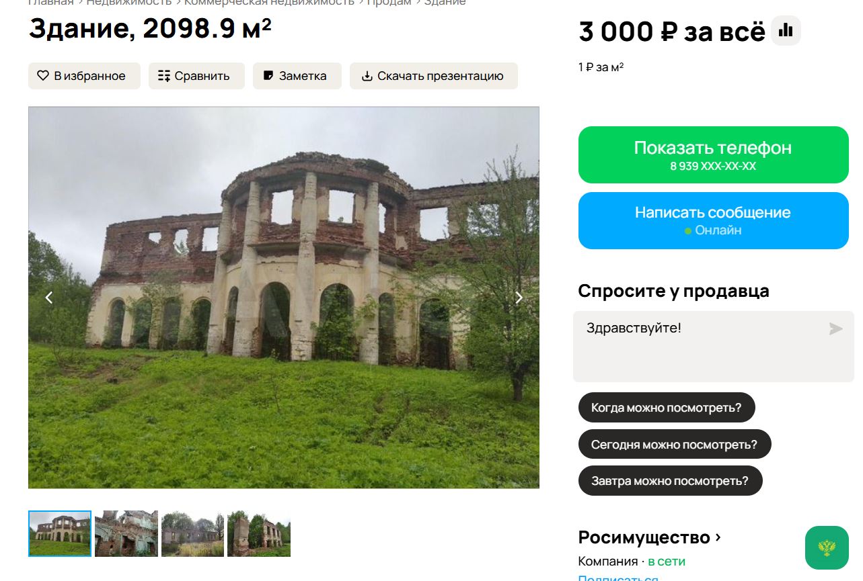The width and height of the screenshot is (863, 581).
Task: Open the price statistics chart icon
Action: pos(786,31)
